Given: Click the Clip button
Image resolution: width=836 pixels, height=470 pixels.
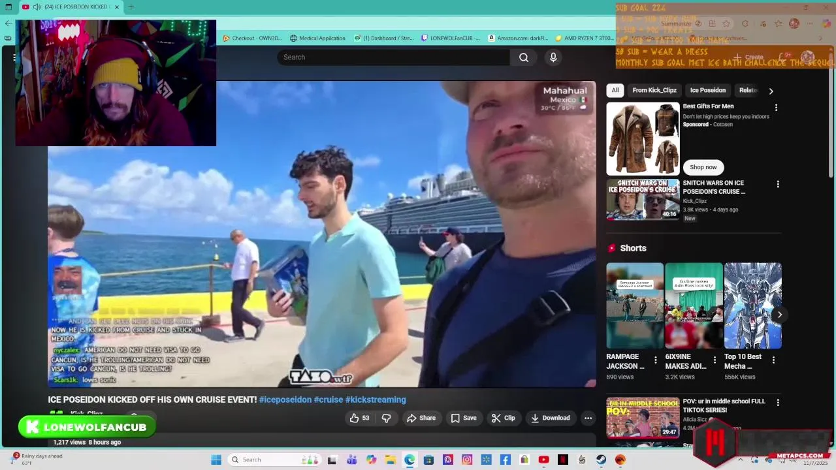Looking at the screenshot, I should pos(503,418).
